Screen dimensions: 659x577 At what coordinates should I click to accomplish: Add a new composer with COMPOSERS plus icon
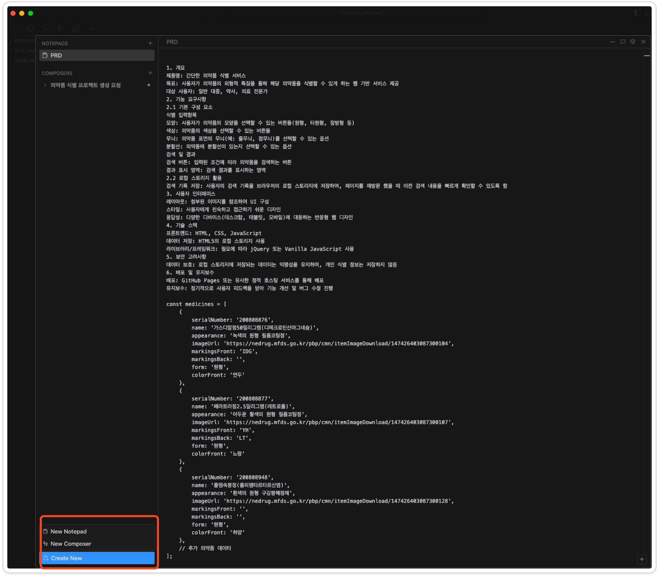pos(150,73)
